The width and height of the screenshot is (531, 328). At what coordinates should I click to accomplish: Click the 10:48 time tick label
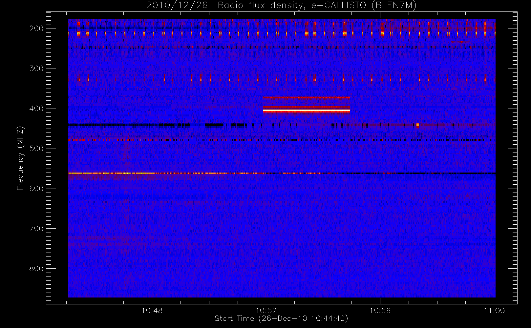coord(152,311)
